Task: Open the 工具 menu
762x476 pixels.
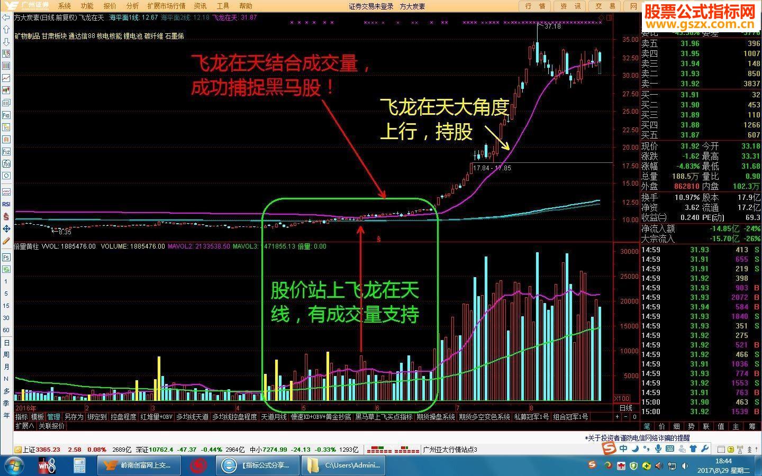Action: [x=223, y=6]
